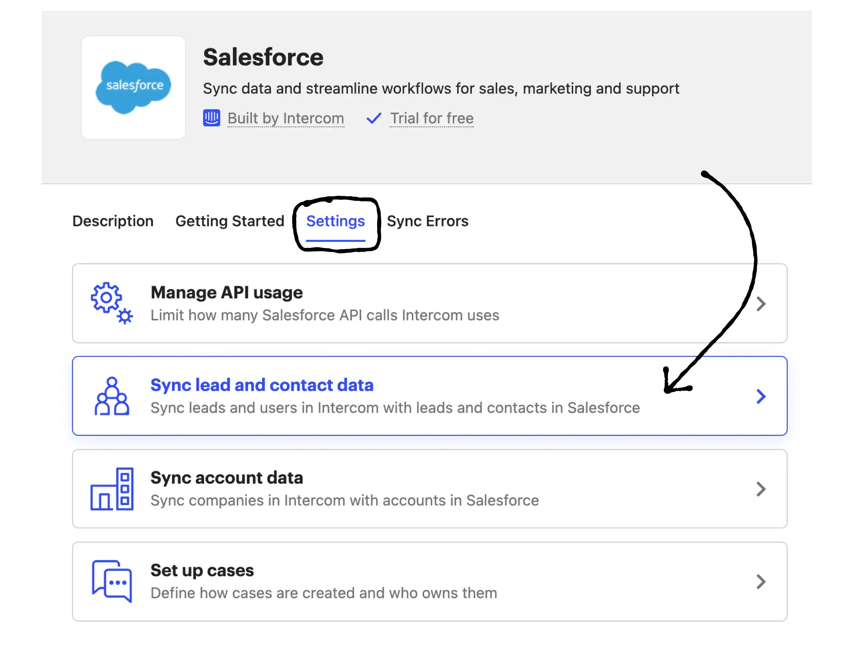
Task: Click the Set up cases title
Action: 202,570
